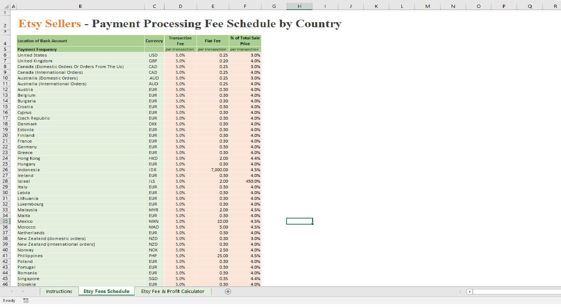Switch to the Instructions tab

coord(59,291)
